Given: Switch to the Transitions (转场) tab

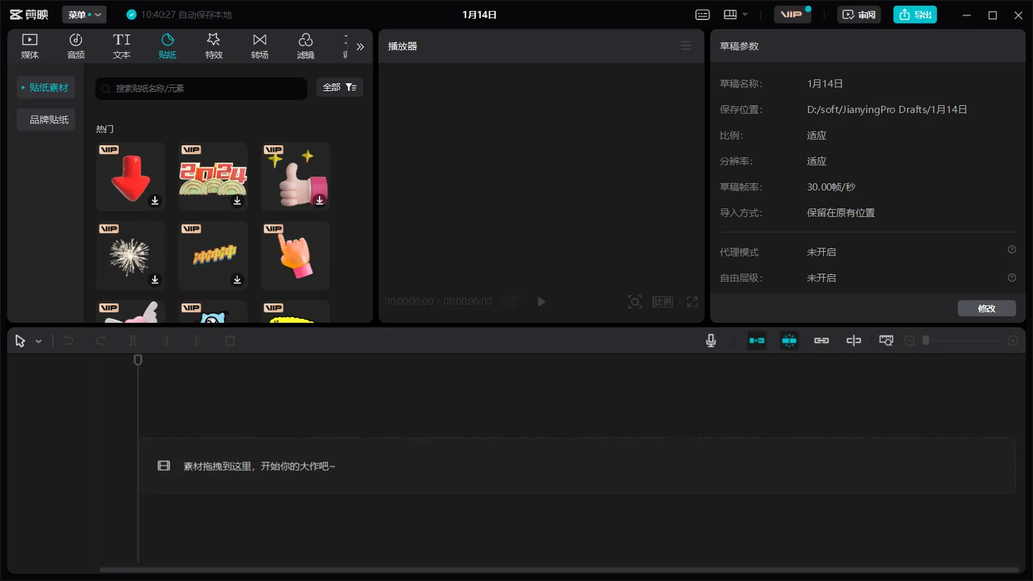Looking at the screenshot, I should click(260, 46).
